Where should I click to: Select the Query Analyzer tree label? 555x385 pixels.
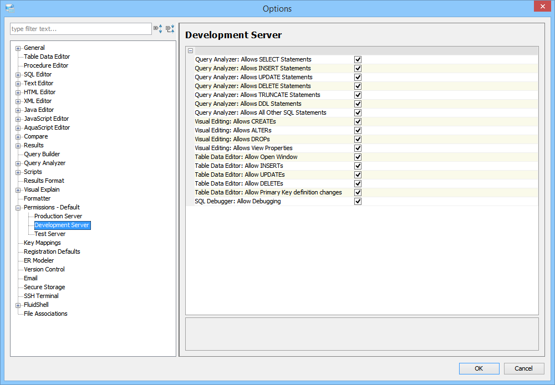tap(44, 163)
